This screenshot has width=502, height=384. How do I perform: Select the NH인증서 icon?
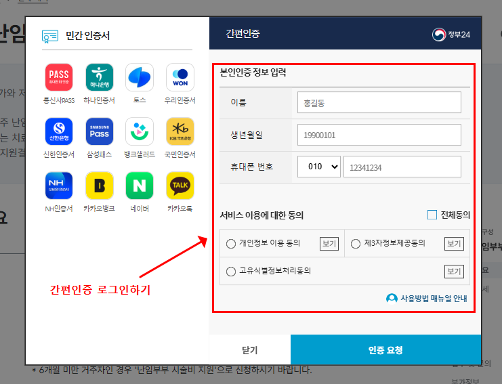pyautogui.click(x=59, y=186)
